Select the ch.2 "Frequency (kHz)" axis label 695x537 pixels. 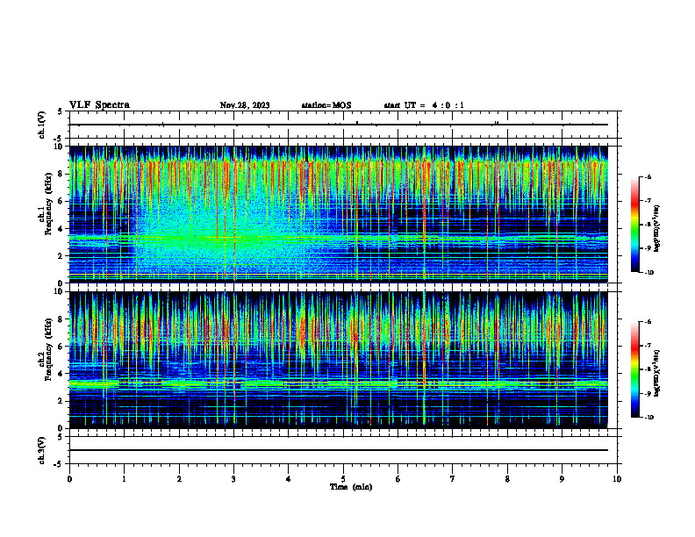point(48,349)
